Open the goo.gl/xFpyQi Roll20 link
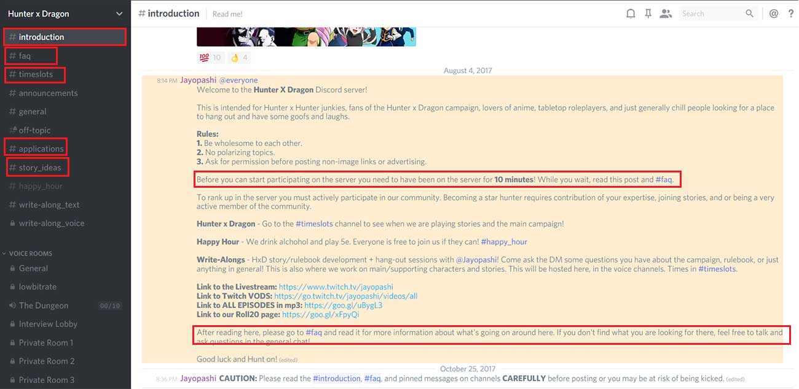The width and height of the screenshot is (799, 389). (320, 314)
